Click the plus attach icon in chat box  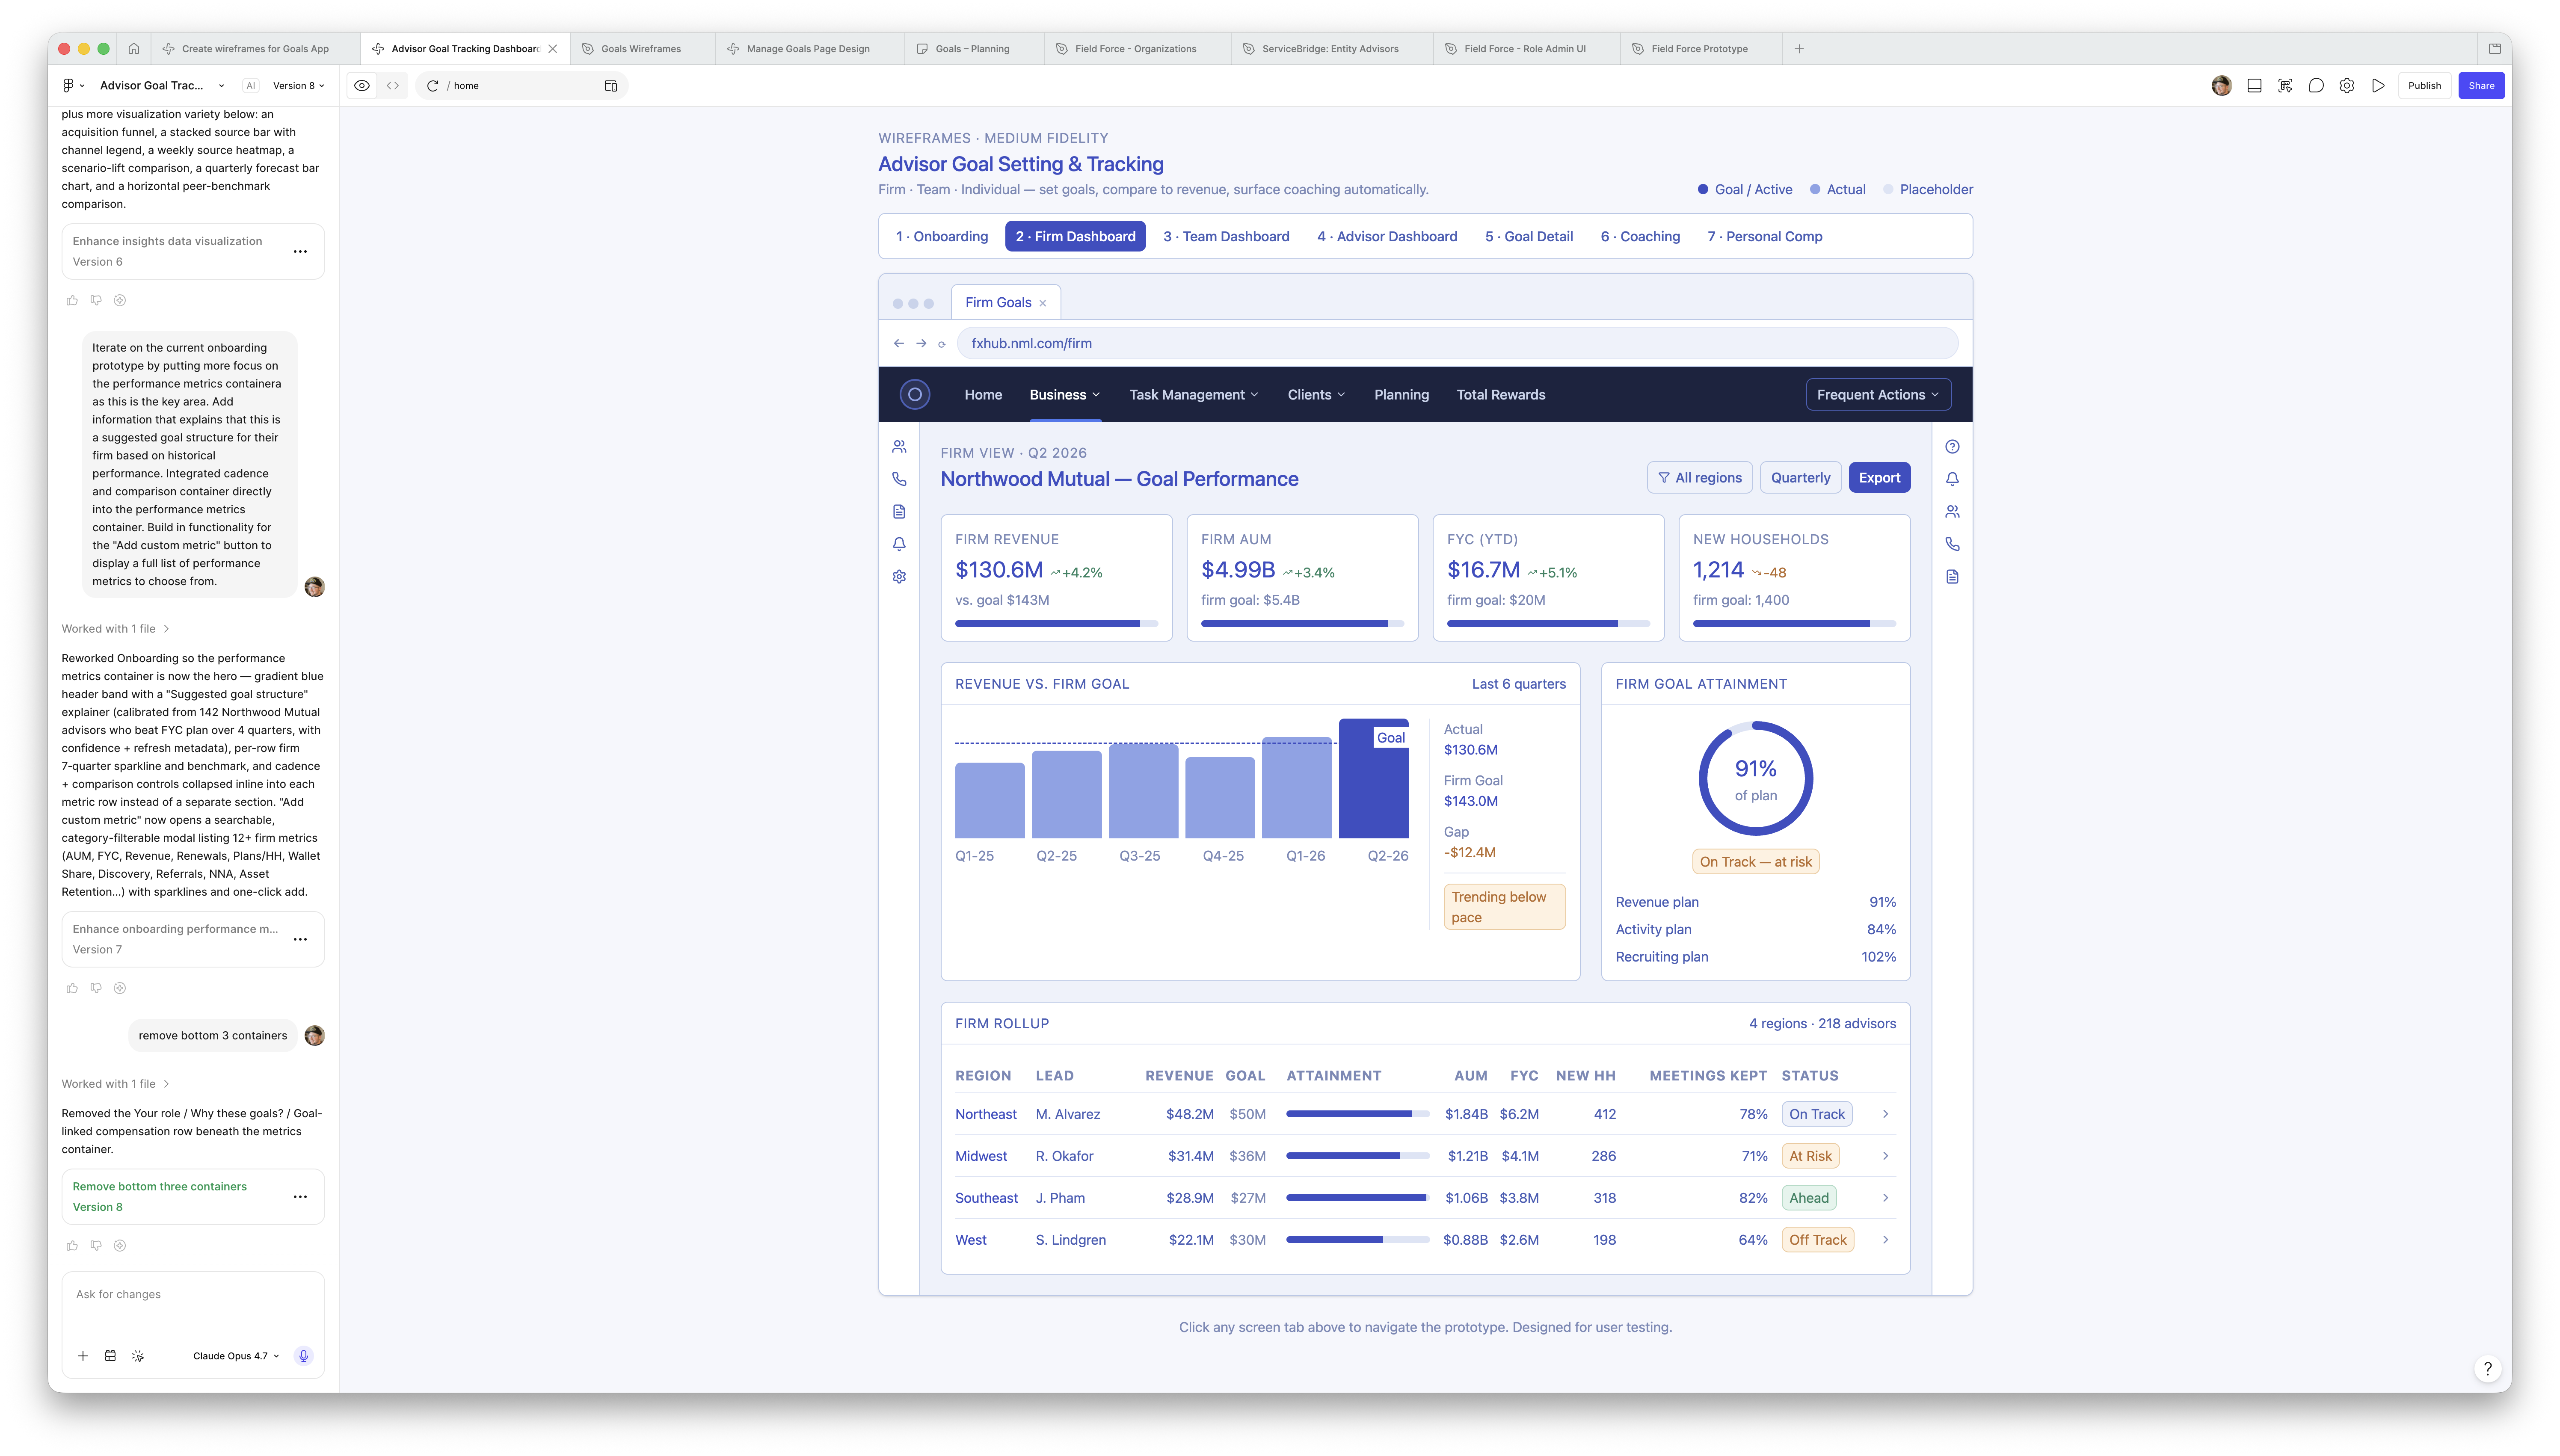pos(83,1355)
